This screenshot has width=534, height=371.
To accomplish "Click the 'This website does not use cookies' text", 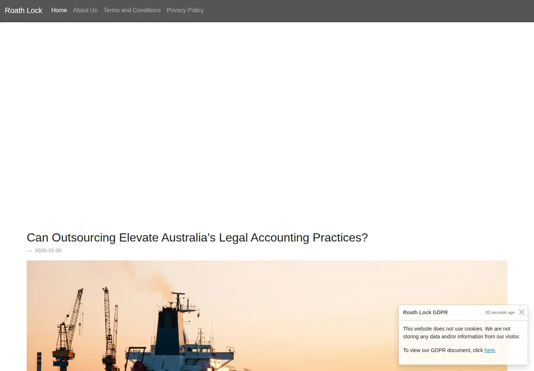I will [462, 333].
